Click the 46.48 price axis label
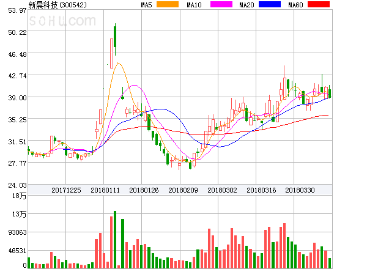This screenshot has height=269, width=367. (x=17, y=54)
